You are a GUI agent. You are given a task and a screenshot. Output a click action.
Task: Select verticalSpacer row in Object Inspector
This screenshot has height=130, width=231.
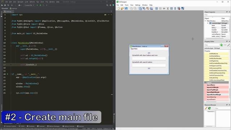click(x=216, y=34)
